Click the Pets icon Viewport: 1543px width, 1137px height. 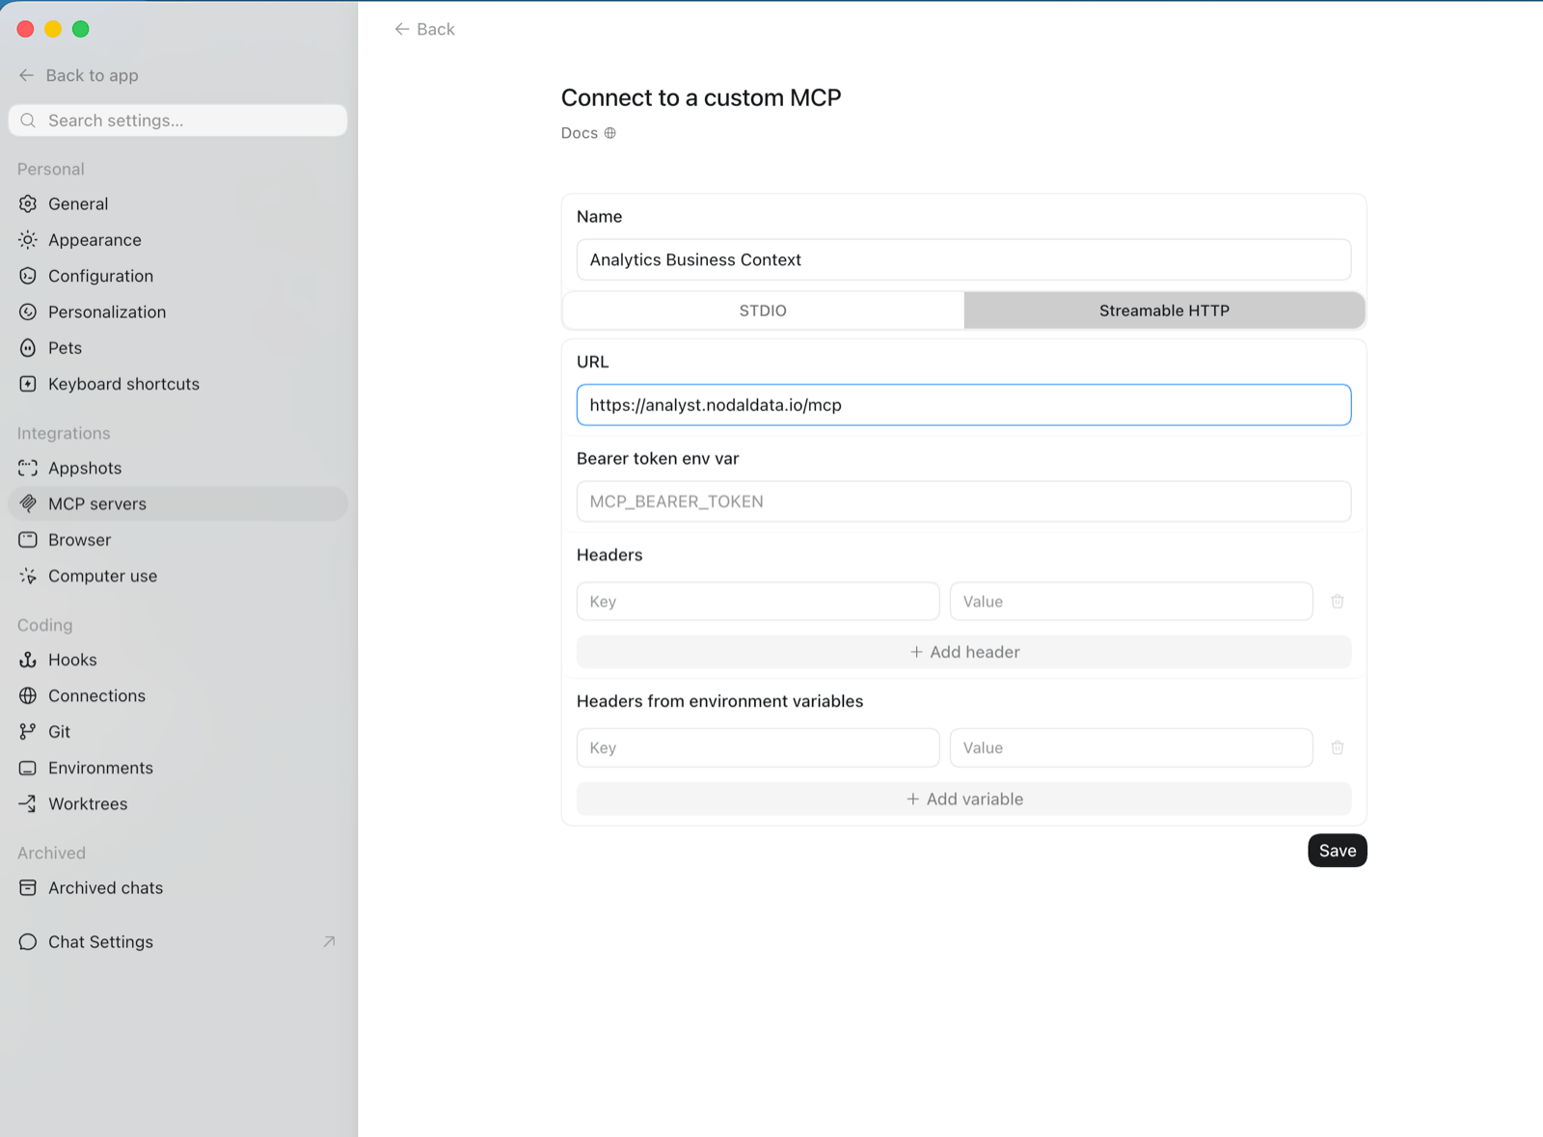(x=28, y=347)
